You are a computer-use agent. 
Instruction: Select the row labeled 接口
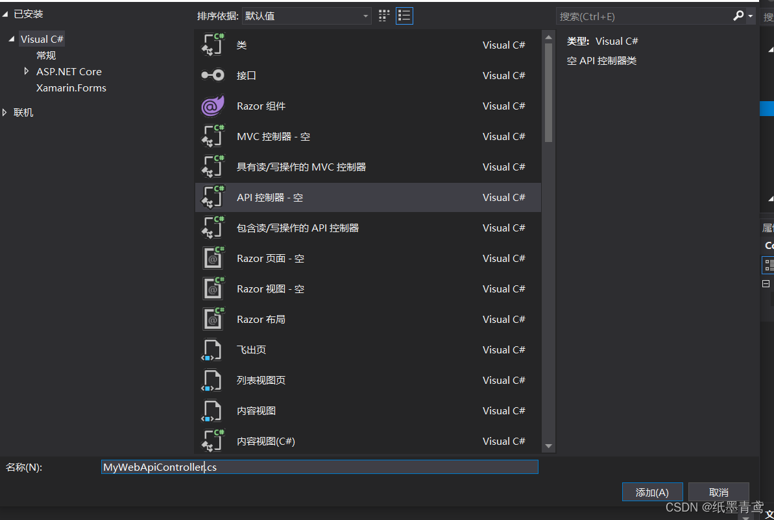pyautogui.click(x=369, y=75)
